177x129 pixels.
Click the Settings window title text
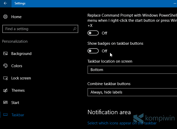20,3
